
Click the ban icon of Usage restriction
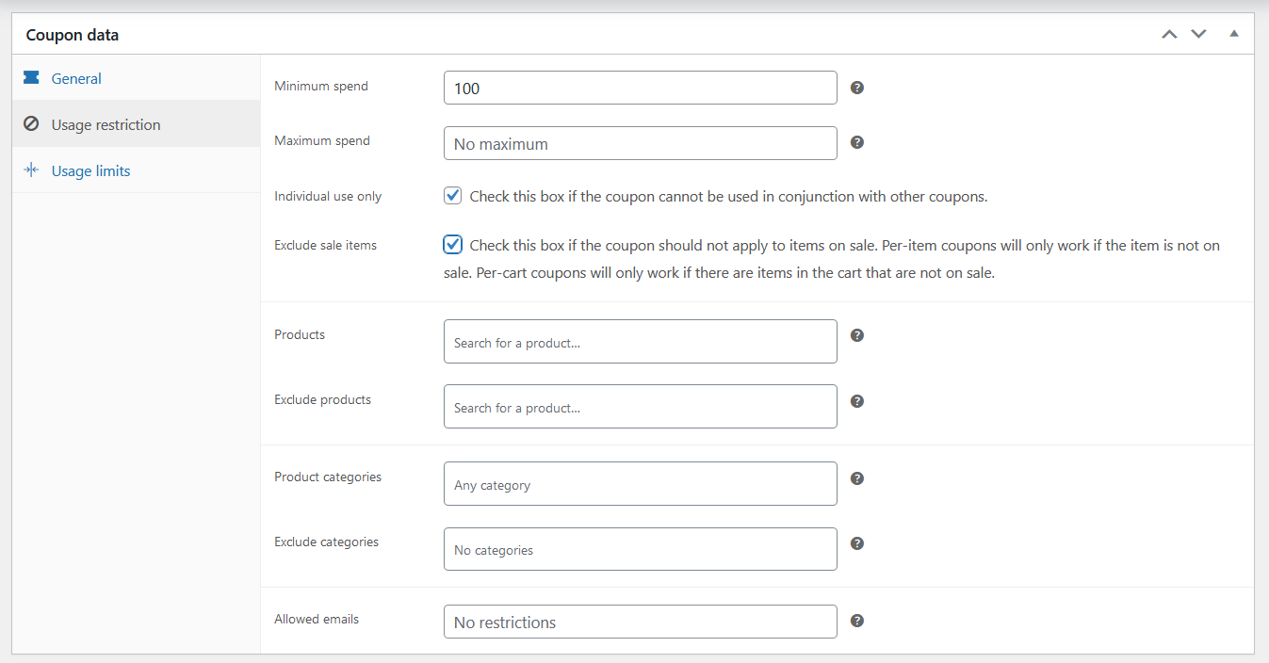coord(31,124)
